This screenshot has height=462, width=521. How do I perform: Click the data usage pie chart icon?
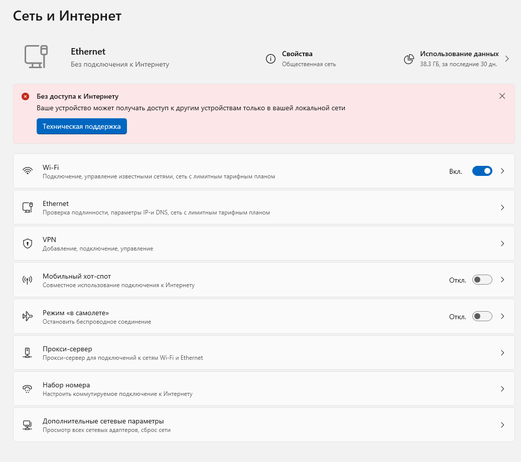click(x=409, y=59)
